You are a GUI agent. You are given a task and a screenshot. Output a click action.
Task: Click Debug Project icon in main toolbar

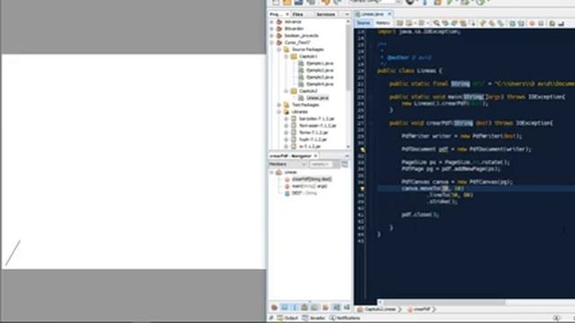click(465, 2)
